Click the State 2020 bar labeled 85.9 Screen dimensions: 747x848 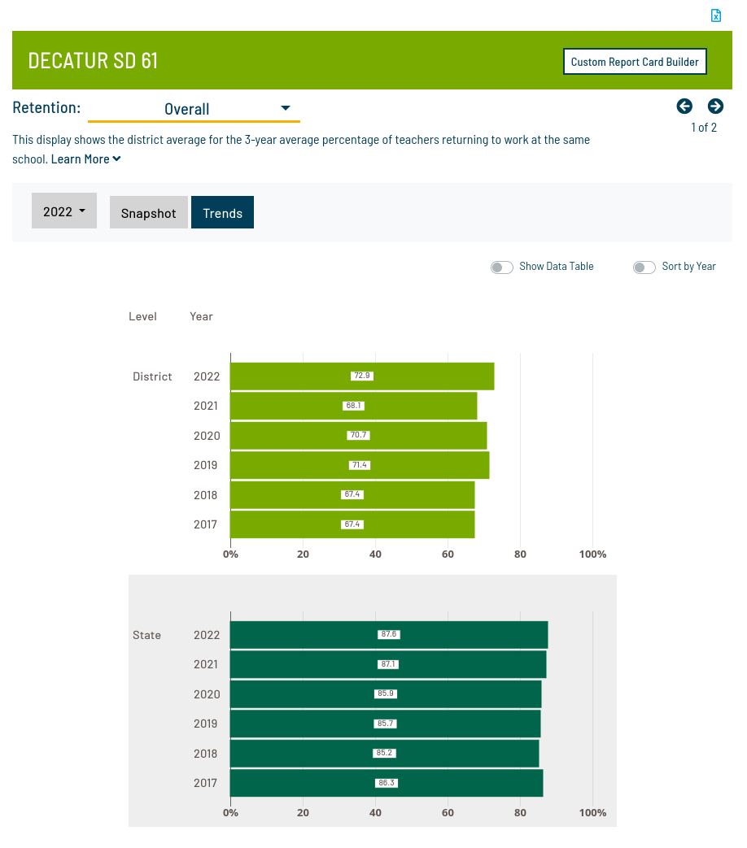(x=386, y=694)
